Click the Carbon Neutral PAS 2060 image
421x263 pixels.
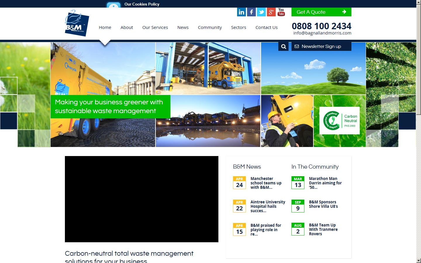339,121
